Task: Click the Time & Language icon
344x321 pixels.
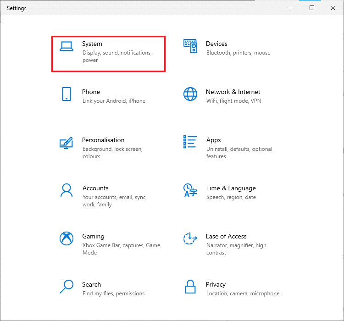Action: coord(190,190)
